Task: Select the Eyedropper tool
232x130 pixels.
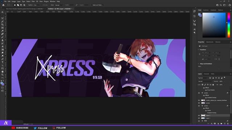Action: click(3, 31)
